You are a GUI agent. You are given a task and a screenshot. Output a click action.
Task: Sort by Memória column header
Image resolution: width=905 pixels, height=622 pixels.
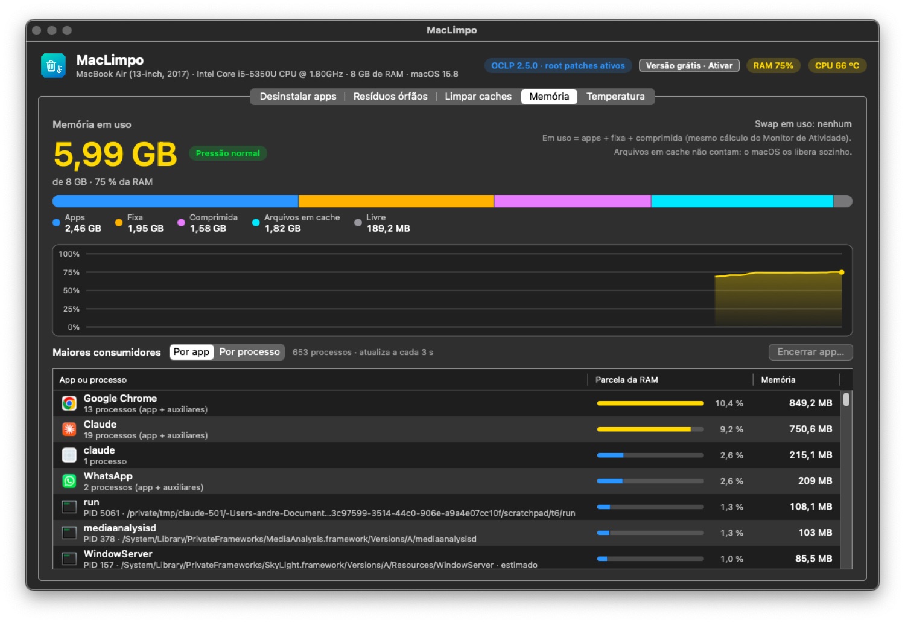(x=796, y=380)
